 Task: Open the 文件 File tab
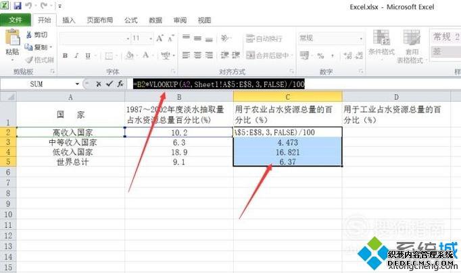click(16, 20)
